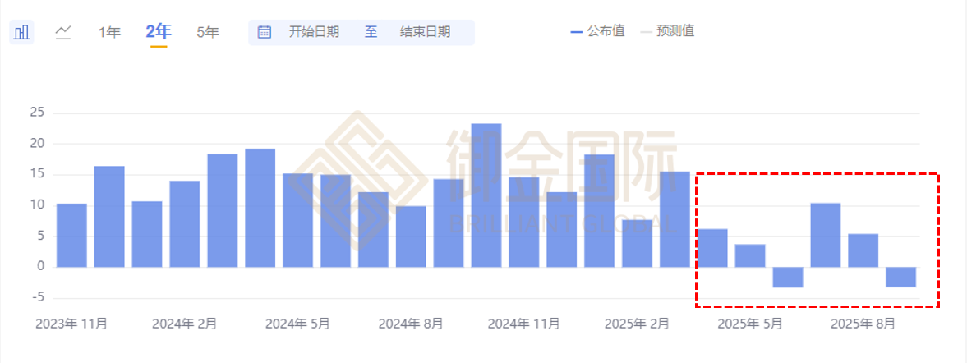Click the bar above 2024年 2月 label
Viewport: 967px width, 363px height.
pos(185,223)
